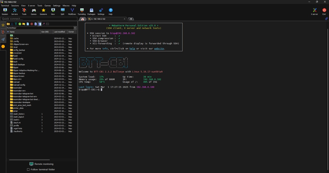
Task: Click the SFTP download arrow icon
Action: click(12, 24)
